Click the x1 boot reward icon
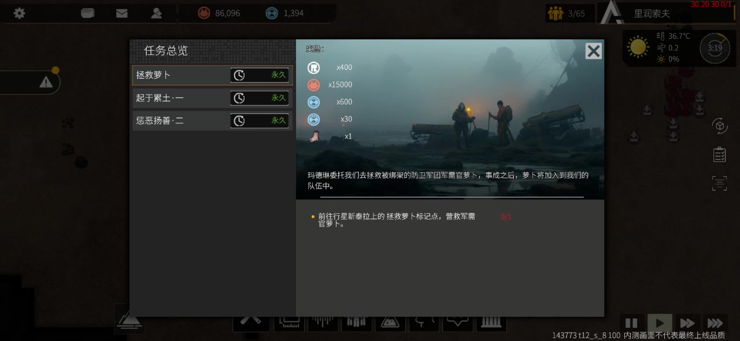Screen dimensions: 740x341 tap(313, 137)
